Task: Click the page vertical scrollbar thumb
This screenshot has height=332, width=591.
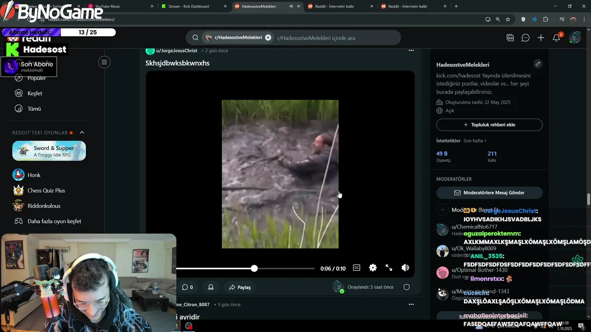Action: coord(588,200)
